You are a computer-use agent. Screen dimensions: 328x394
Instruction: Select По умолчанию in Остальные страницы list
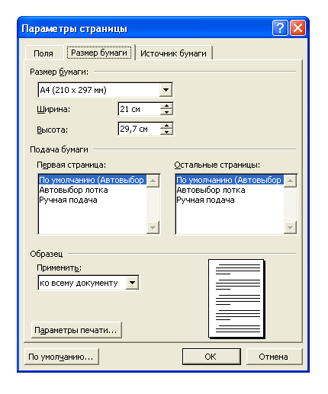(x=230, y=180)
